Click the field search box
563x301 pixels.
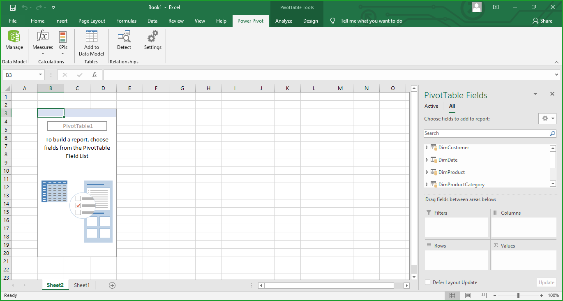coord(487,133)
